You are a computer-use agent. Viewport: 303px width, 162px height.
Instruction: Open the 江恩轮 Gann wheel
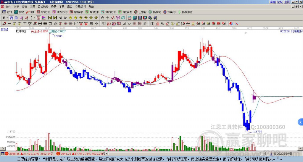(140, 12)
